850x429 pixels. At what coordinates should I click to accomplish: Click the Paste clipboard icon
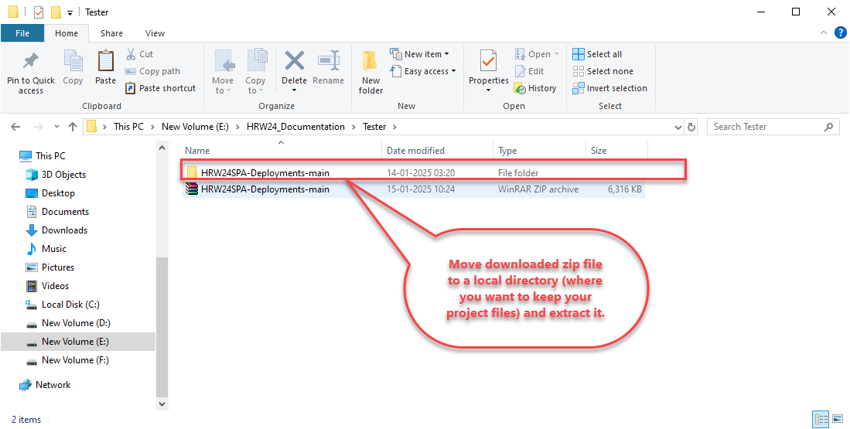[106, 60]
